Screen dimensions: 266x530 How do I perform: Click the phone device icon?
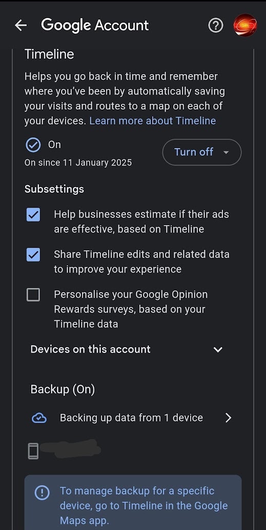(33, 451)
